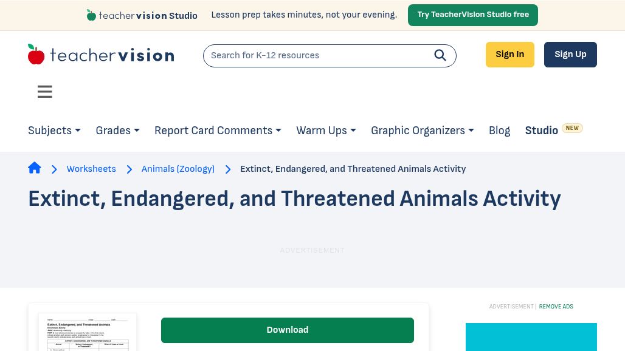Go to home via breadcrumb house icon
This screenshot has width=625, height=351.
click(x=35, y=168)
